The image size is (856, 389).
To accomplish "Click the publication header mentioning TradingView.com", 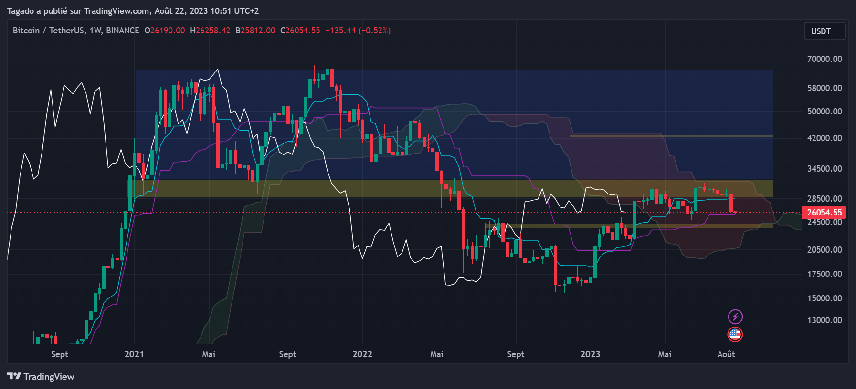I will click(133, 10).
